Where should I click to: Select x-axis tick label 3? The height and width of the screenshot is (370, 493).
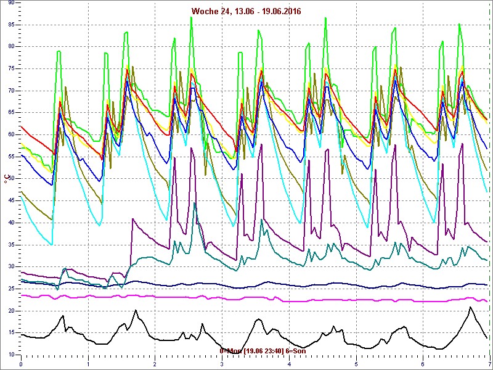pos(222,364)
